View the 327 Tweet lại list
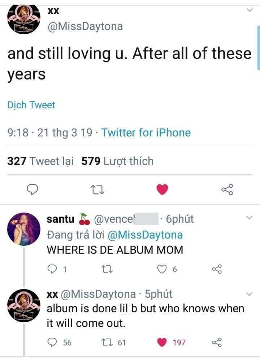The height and width of the screenshot is (358, 260). (40, 161)
